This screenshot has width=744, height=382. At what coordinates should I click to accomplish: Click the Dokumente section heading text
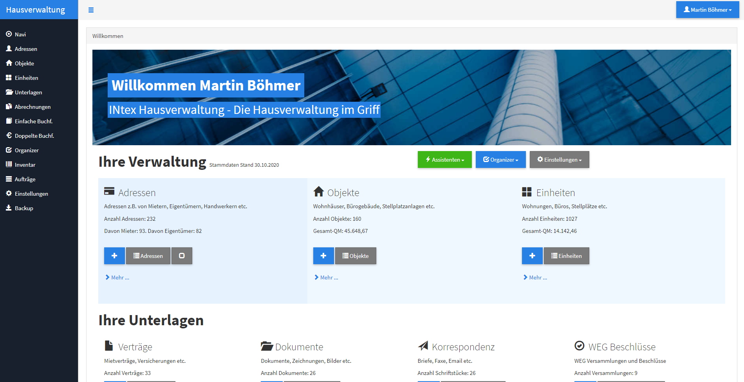(x=299, y=347)
